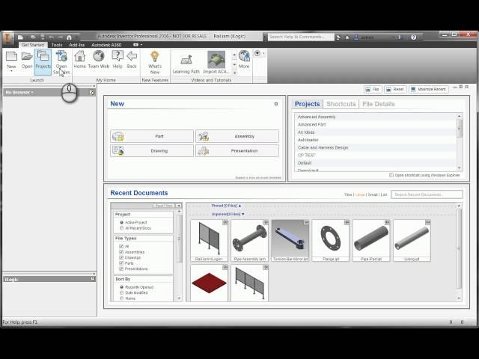Viewport: 479px width, 359px height.
Task: Click the Help question mark icon in title bar
Action: click(x=413, y=37)
